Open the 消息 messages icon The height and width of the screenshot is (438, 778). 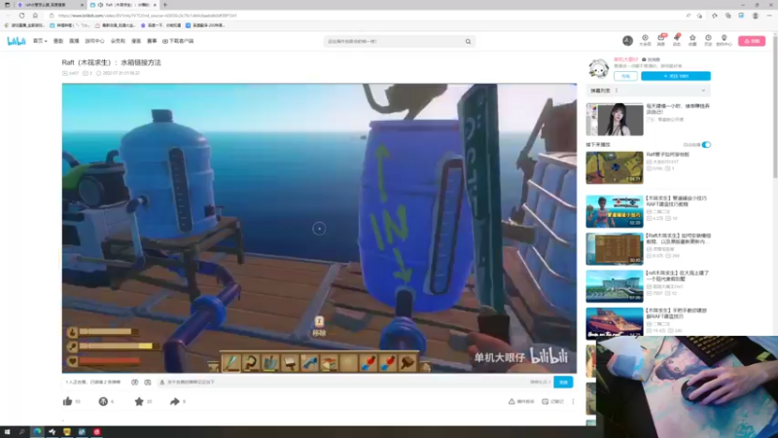pyautogui.click(x=661, y=40)
